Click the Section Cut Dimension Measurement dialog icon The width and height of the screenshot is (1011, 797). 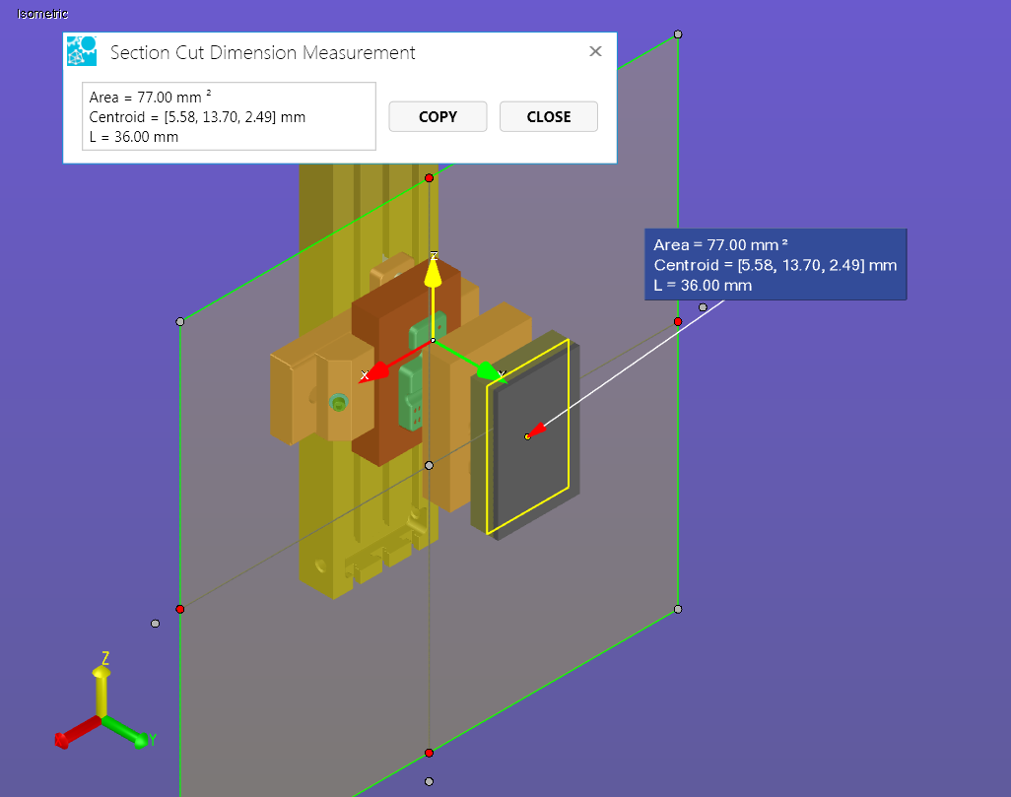coord(81,51)
